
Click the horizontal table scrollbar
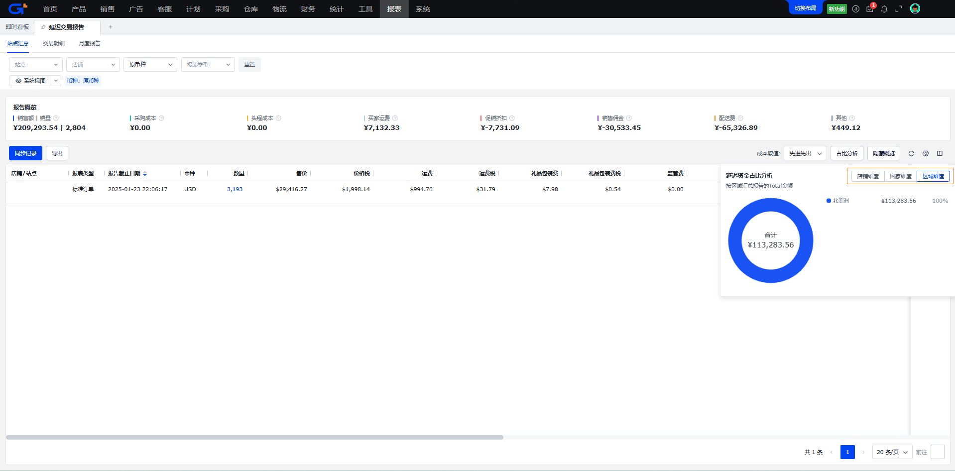[254, 438]
